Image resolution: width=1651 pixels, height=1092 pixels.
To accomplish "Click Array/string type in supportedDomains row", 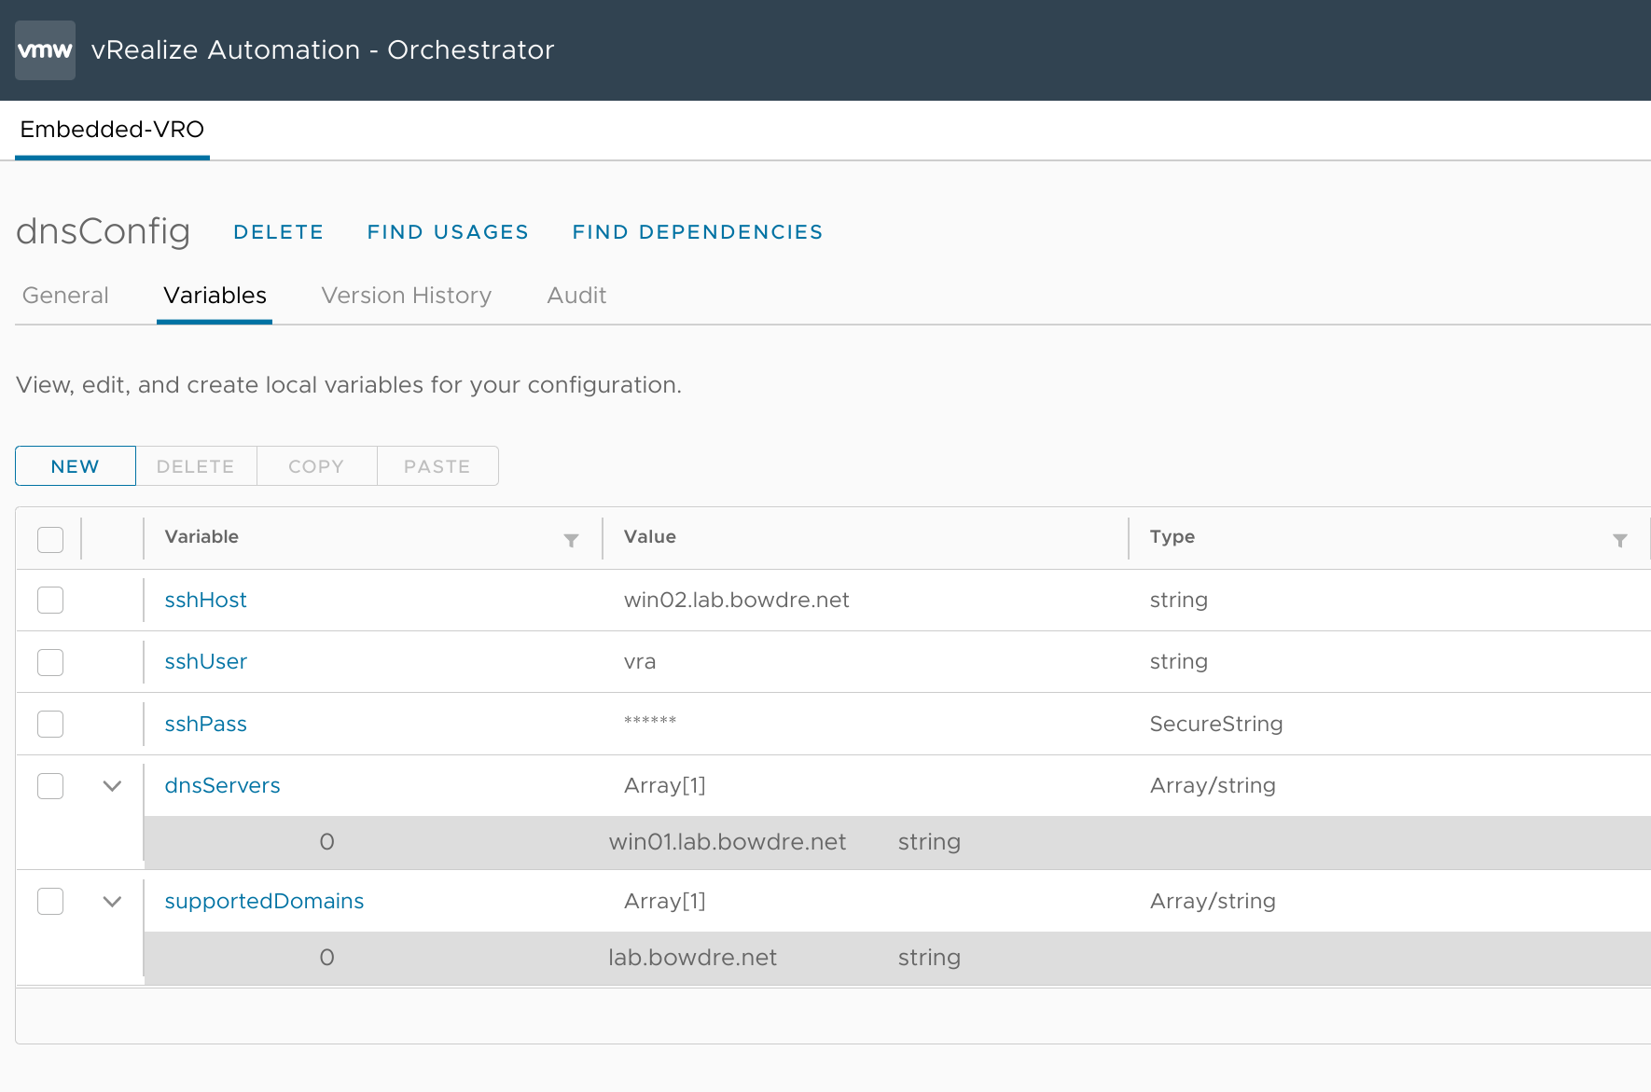I will pyautogui.click(x=1213, y=901).
